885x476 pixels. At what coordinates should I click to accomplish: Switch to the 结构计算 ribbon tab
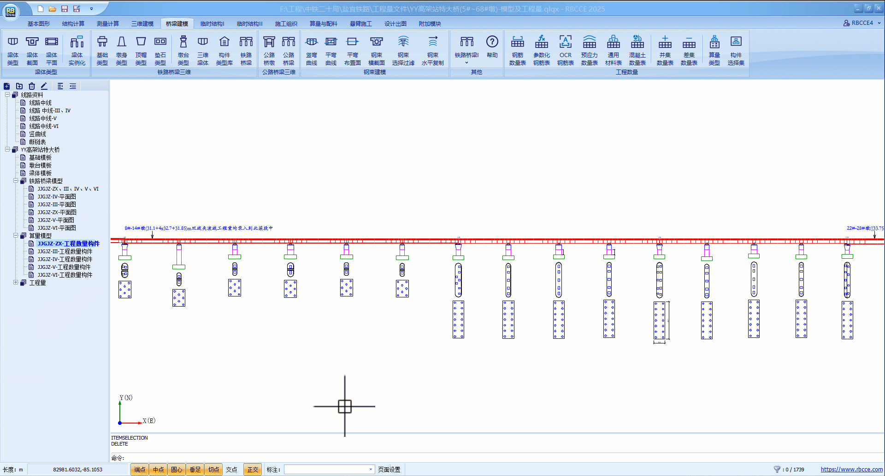click(73, 23)
